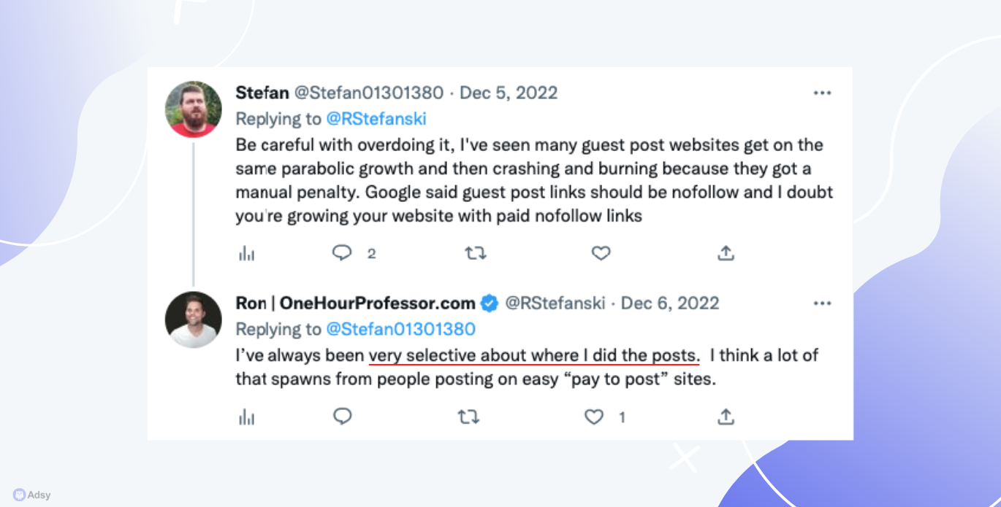Open more options on Ron's tweet
This screenshot has width=1001, height=507.
822,303
